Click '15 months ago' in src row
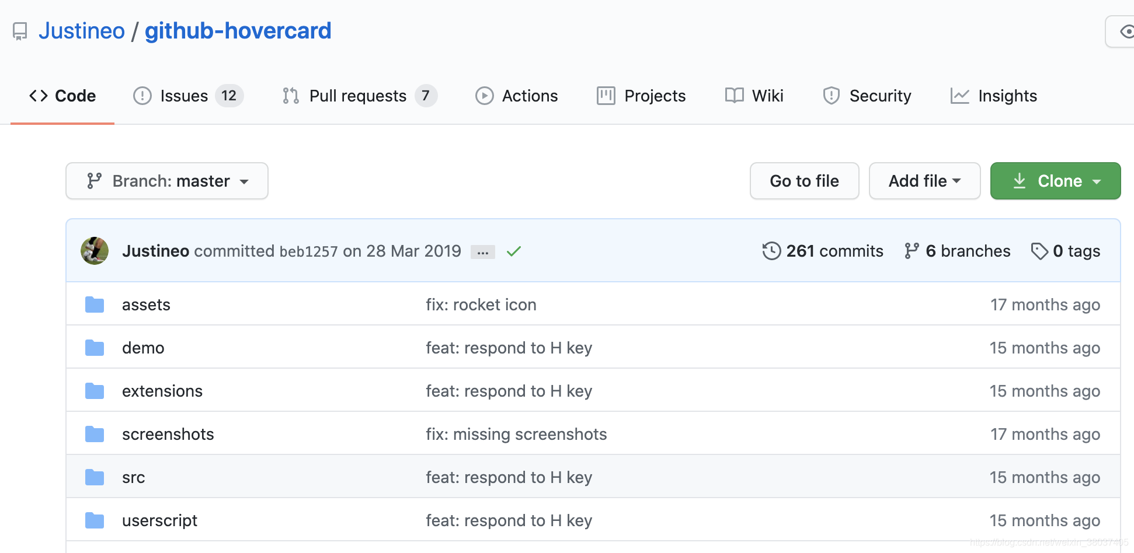 point(1045,477)
